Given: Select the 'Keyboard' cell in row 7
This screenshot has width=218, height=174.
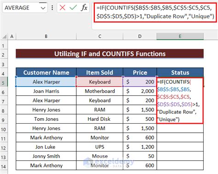Looking at the screenshot, I should (x=100, y=100).
